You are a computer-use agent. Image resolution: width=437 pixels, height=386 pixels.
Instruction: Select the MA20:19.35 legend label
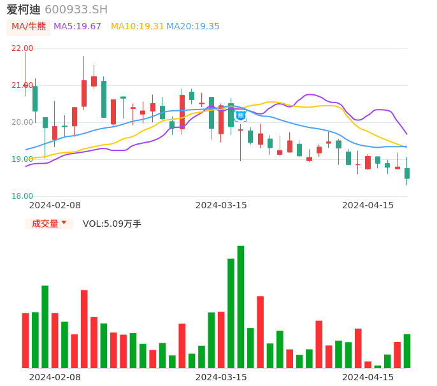[x=193, y=27]
